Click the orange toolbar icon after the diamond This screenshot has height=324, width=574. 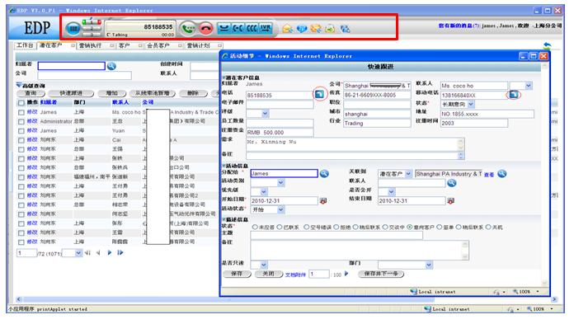pos(316,28)
